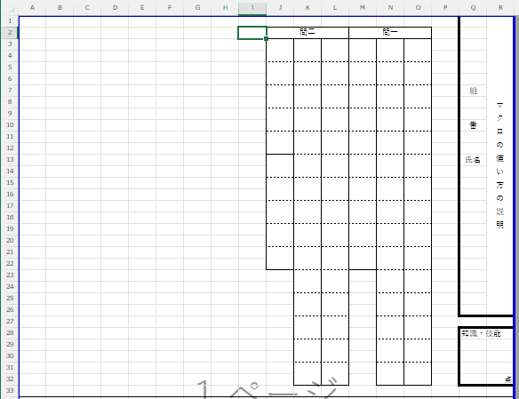Screen dimensions: 519x399
Task: Select column Q header
Action: pos(473,8)
